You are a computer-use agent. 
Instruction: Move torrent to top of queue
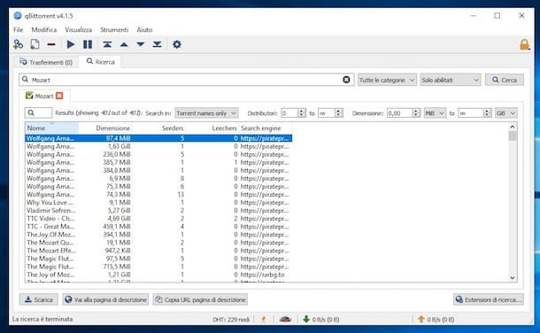[107, 44]
